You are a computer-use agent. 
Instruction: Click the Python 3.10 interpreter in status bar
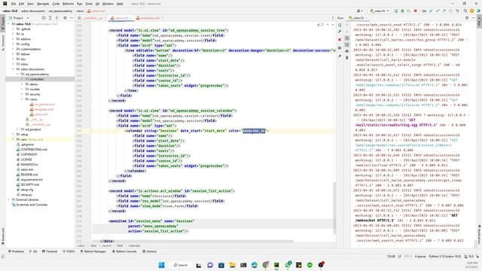444,256
